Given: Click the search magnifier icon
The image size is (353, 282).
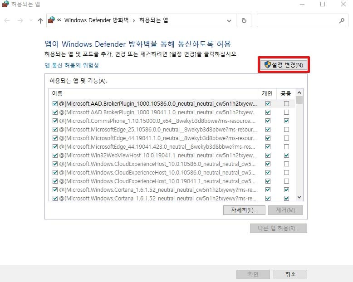Looking at the screenshot, I should tap(342, 21).
